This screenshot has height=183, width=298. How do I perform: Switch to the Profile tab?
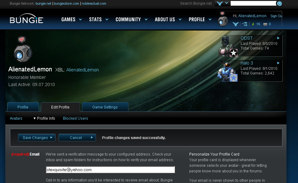tap(23, 107)
